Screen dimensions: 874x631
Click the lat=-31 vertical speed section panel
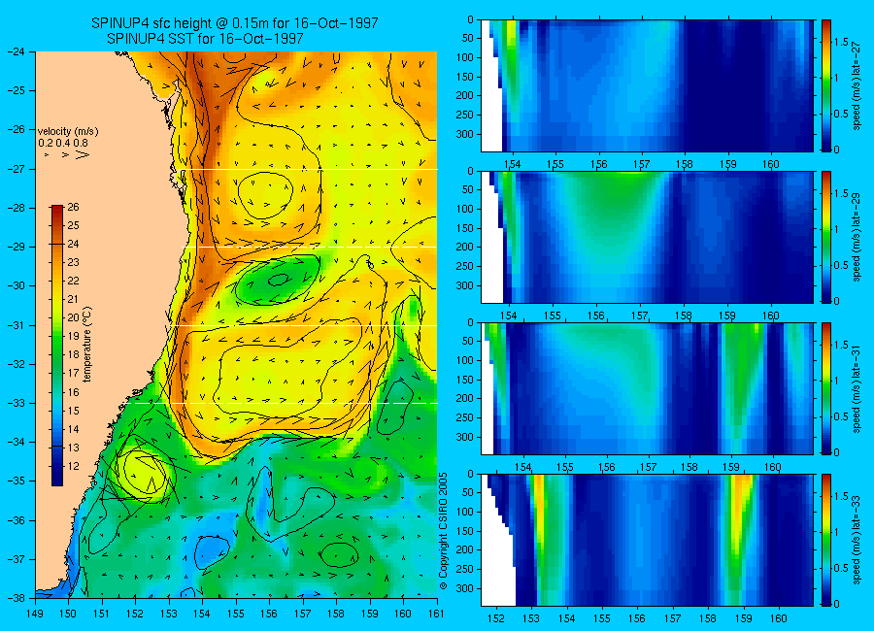point(647,388)
